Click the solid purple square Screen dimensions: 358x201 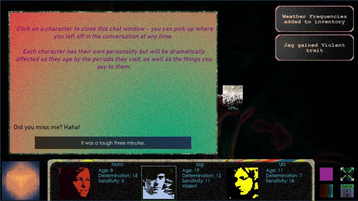click(326, 174)
